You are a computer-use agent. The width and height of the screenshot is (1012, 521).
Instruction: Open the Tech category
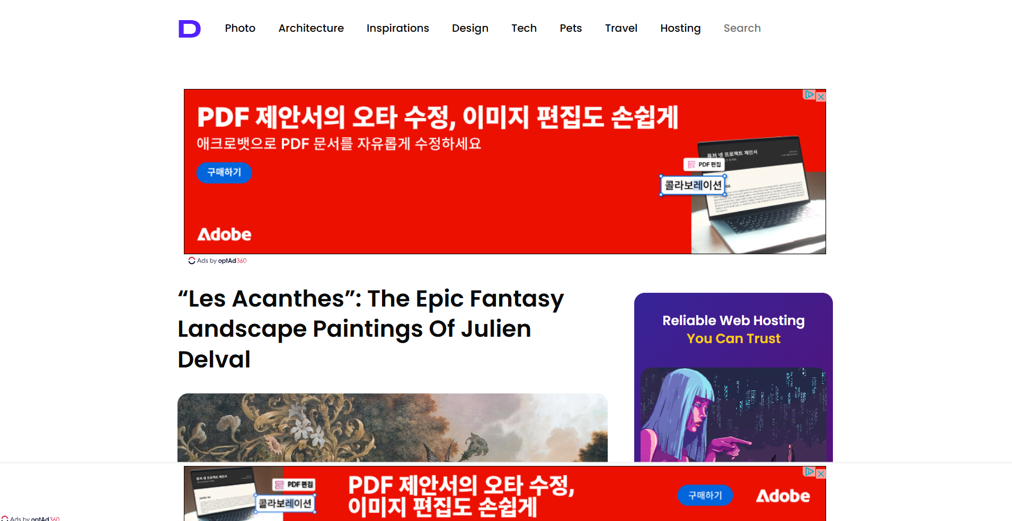point(524,28)
